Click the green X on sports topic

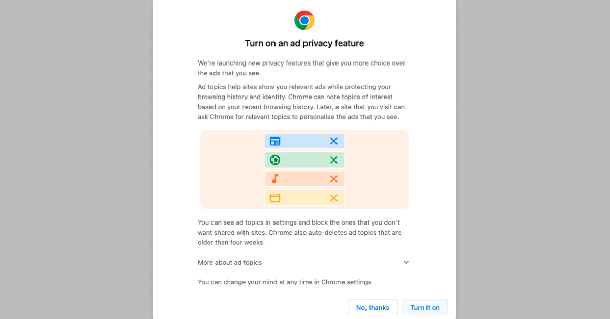pos(334,160)
